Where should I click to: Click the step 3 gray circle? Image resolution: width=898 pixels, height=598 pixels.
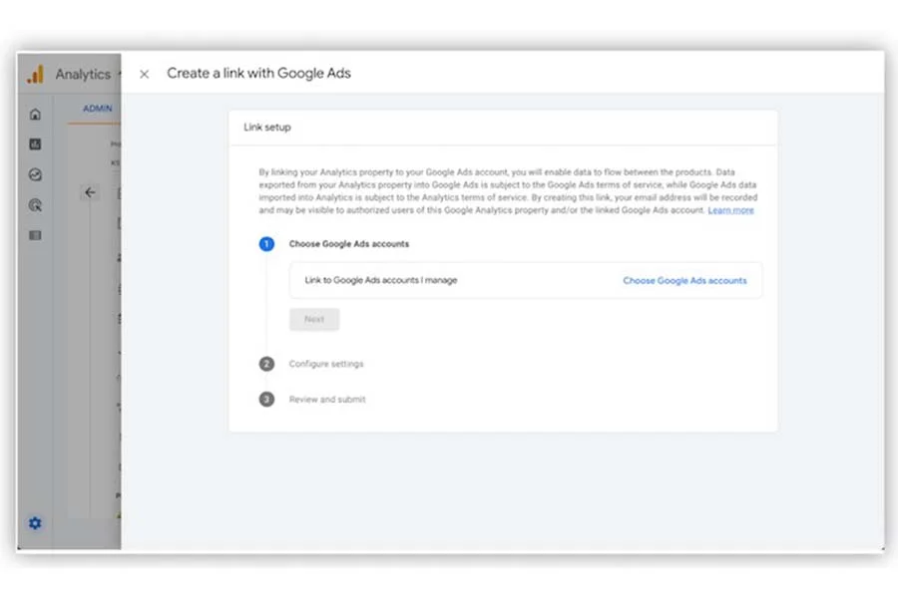point(266,400)
